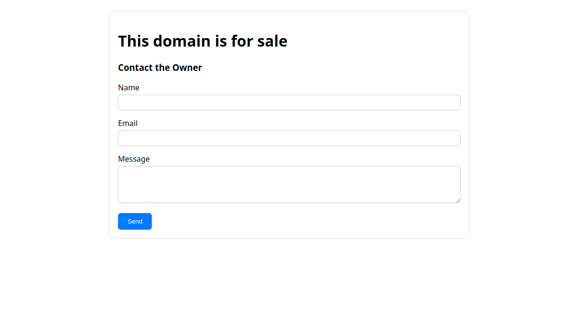The width and height of the screenshot is (571, 321).
Task: Place cursor in text box below Email
Action: click(289, 138)
